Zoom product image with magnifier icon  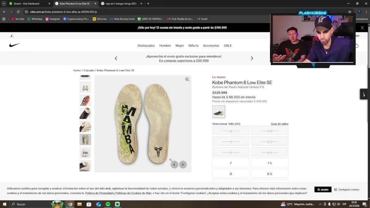tap(187, 79)
